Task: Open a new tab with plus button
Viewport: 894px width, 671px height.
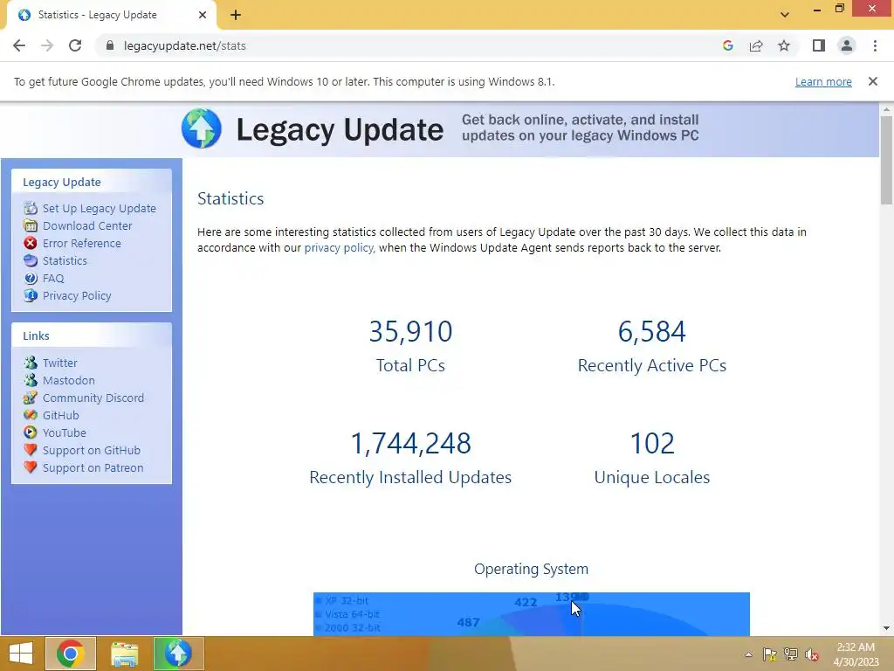Action: (236, 15)
